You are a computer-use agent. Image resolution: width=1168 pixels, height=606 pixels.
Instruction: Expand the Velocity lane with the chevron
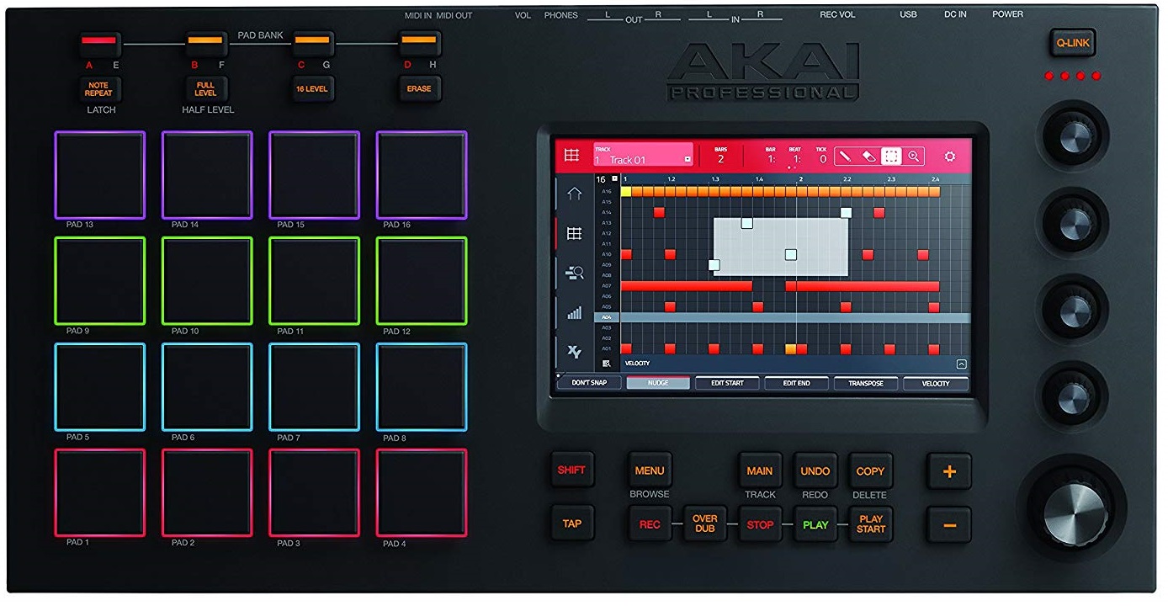click(961, 364)
